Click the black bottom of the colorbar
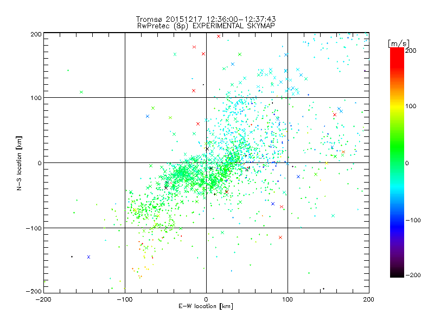This screenshot has height=326, width=434. (x=397, y=274)
